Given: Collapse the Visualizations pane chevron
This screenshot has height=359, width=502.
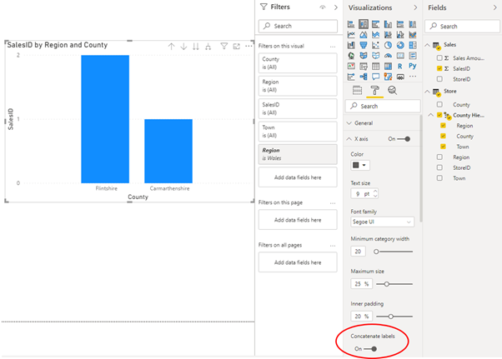Looking at the screenshot, I should (415, 7).
